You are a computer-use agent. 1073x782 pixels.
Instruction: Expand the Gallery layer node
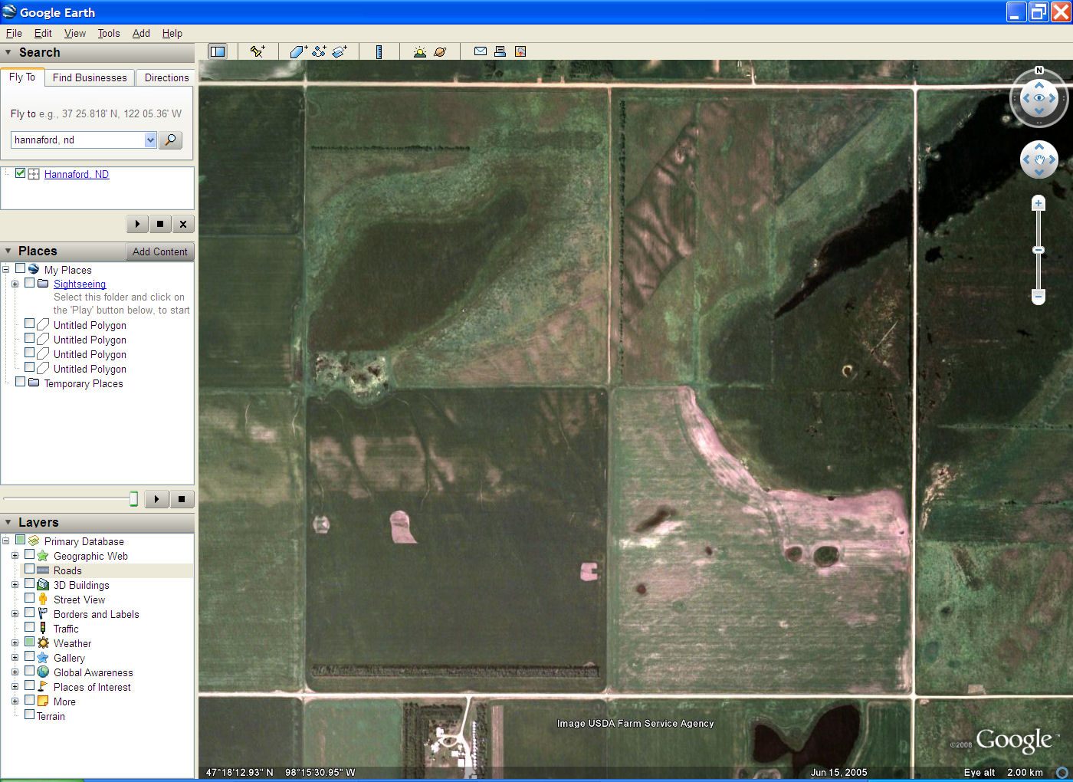15,657
